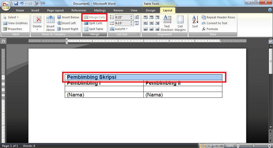The height and width of the screenshot is (148, 273).
Task: Change Text Direction
Action: (x=167, y=23)
